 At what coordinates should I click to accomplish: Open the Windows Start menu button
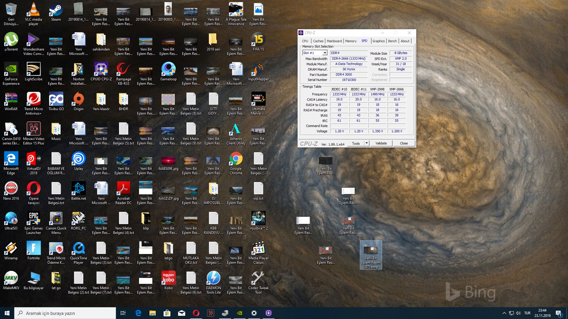[7, 313]
